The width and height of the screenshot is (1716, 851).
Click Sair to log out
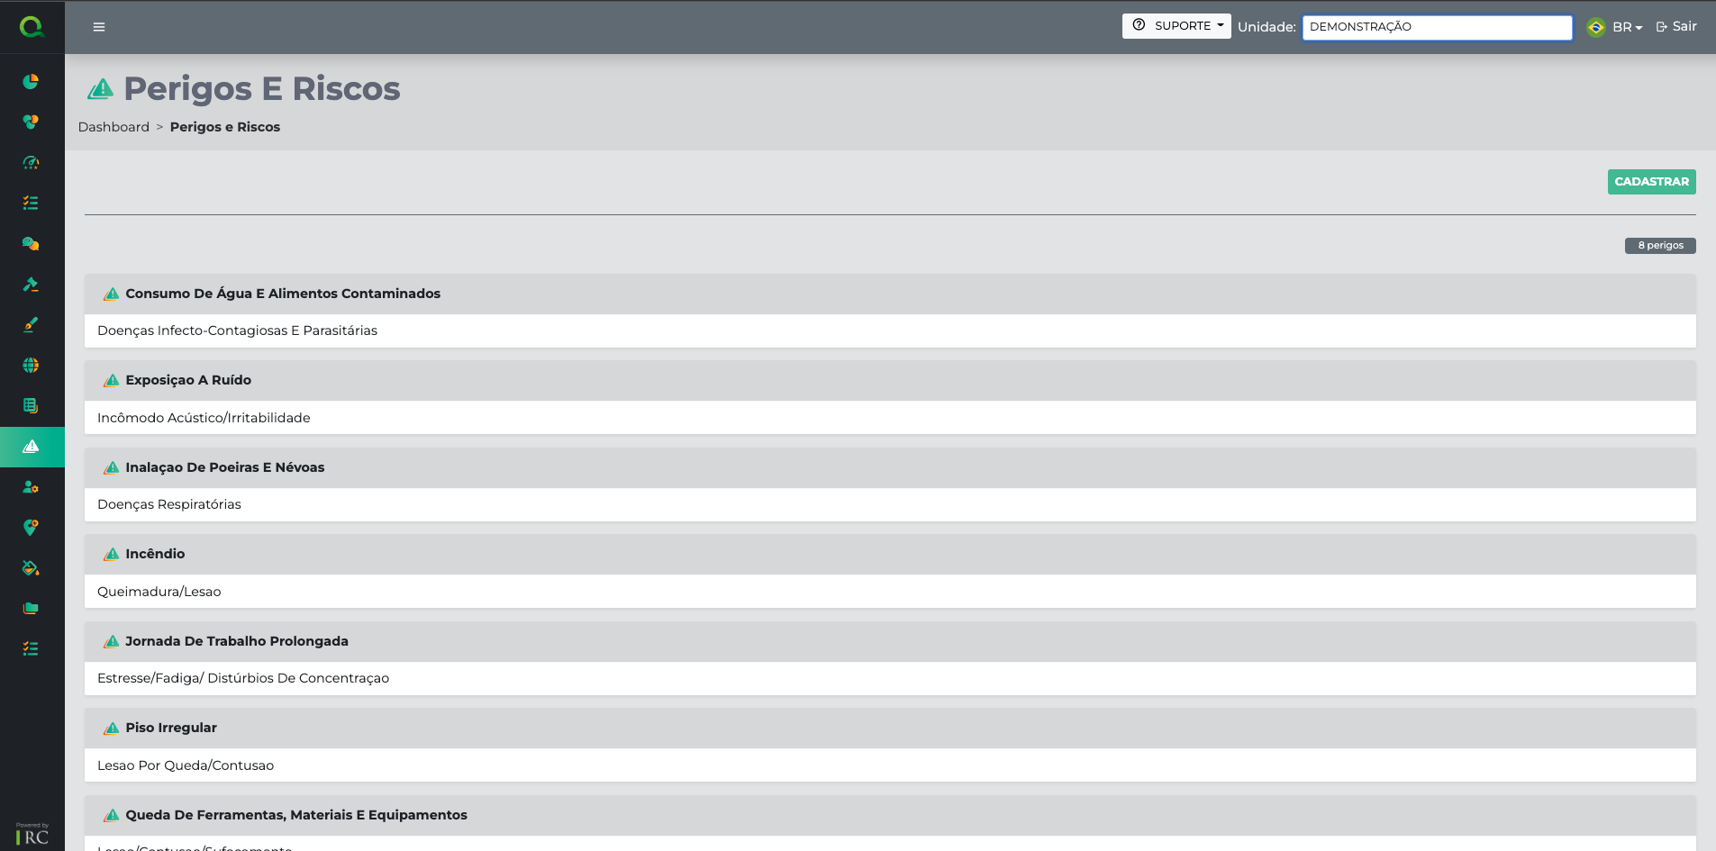click(1676, 27)
